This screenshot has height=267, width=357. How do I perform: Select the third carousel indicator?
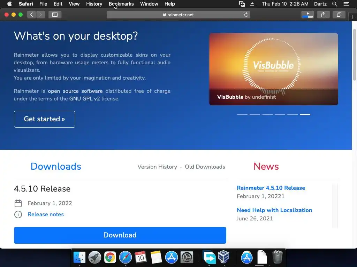click(267, 114)
